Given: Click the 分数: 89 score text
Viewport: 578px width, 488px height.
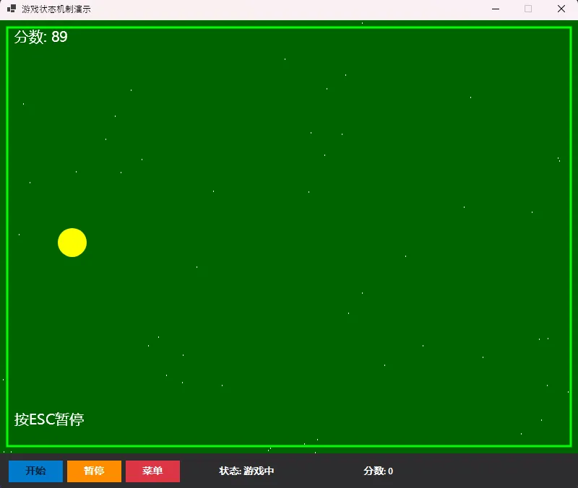Looking at the screenshot, I should pyautogui.click(x=41, y=37).
